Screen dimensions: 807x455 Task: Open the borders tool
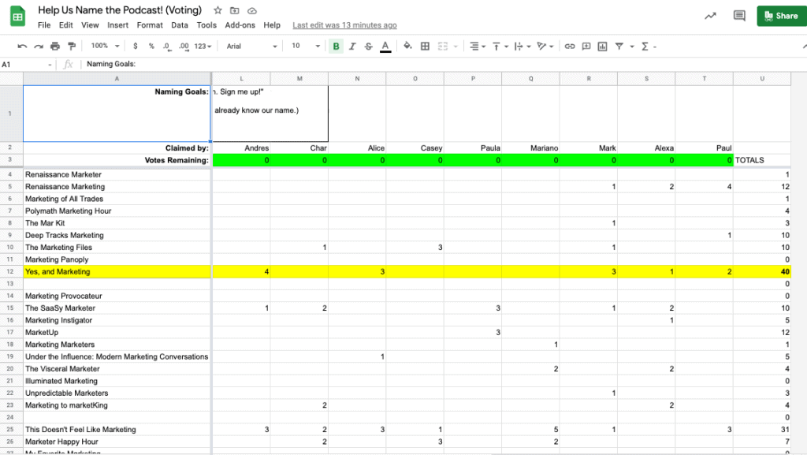tap(426, 47)
